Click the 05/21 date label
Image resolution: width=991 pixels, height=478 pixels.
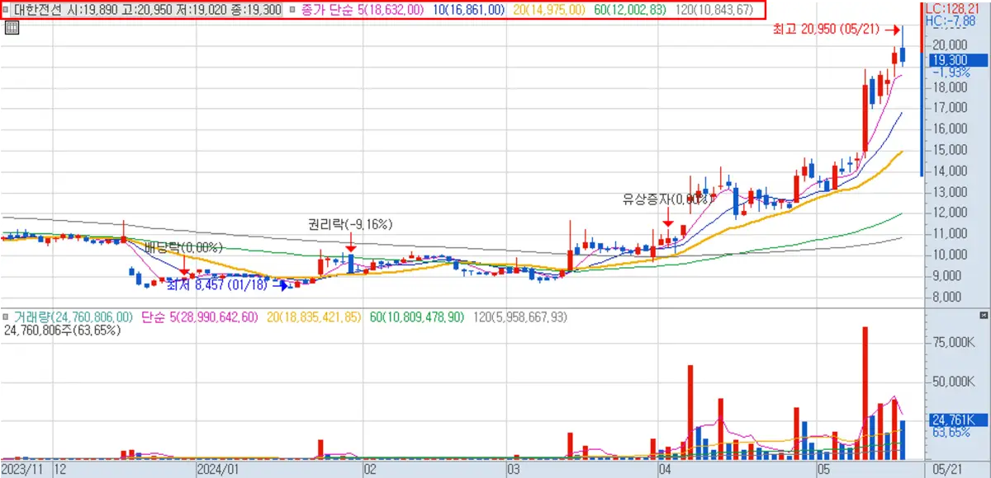tap(946, 469)
